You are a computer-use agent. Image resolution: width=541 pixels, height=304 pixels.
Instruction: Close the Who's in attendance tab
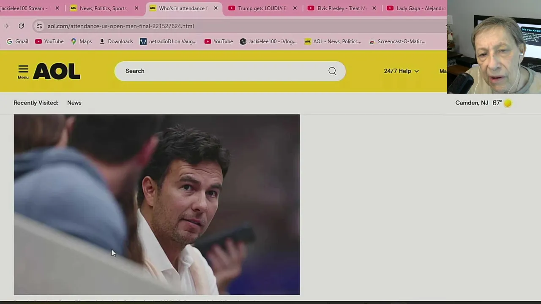(x=216, y=8)
